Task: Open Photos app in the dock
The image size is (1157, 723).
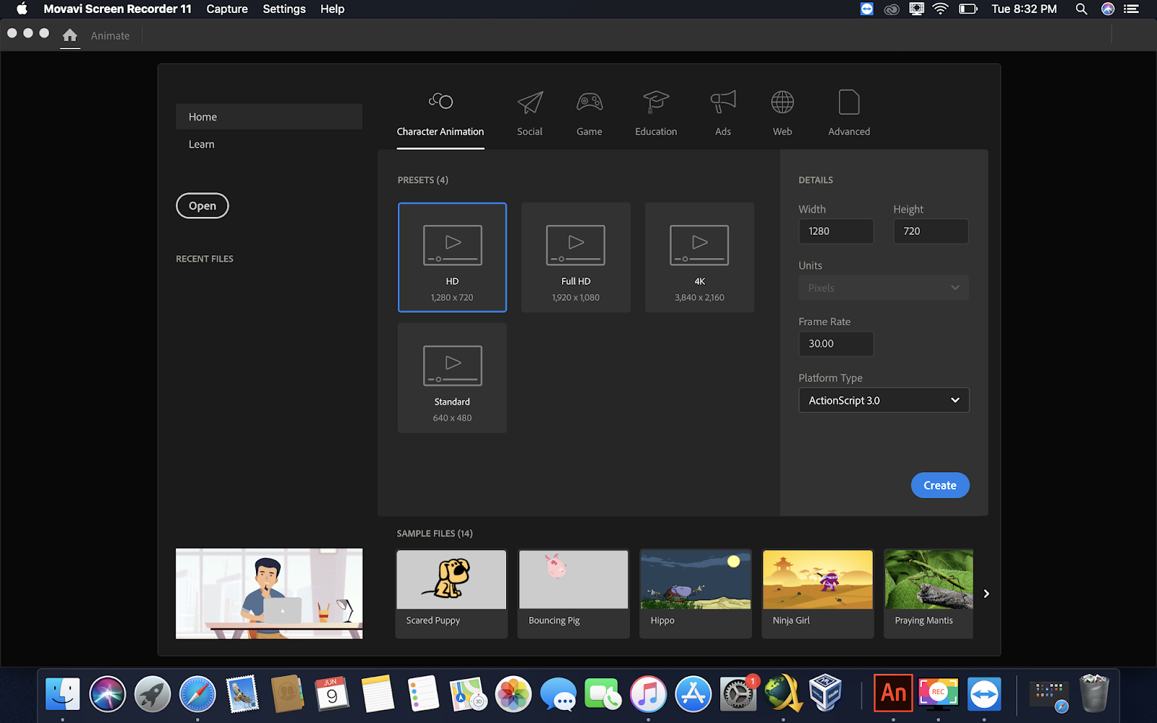Action: (x=513, y=694)
